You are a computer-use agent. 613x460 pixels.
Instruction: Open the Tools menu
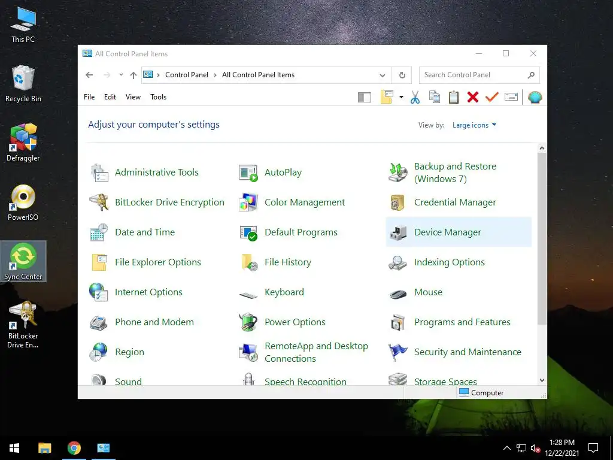click(x=158, y=97)
